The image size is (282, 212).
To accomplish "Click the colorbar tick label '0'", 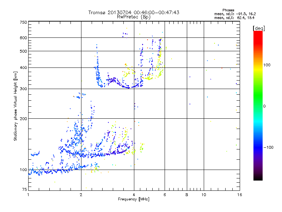I will 264,106.
